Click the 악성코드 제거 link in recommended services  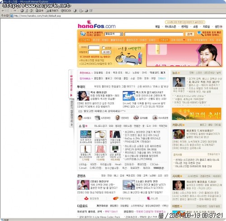[x=157, y=73]
